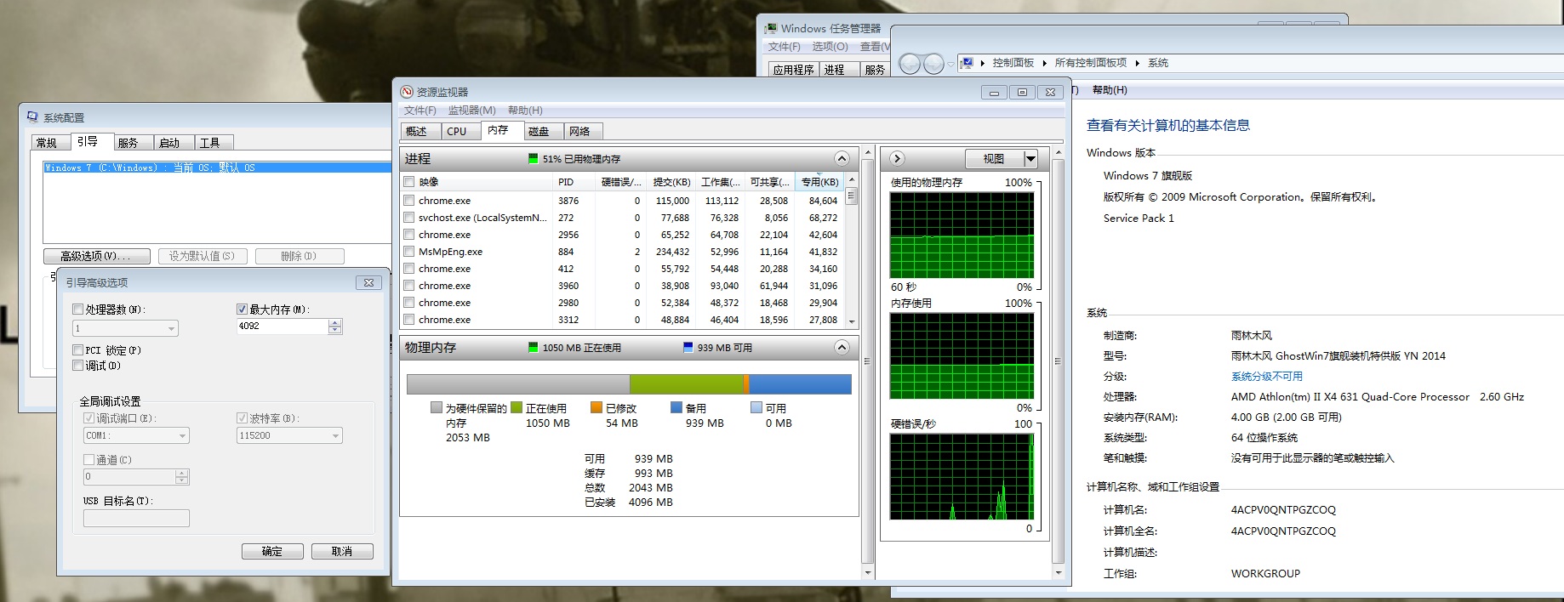Open the COM1 debug port dropdown

tap(182, 435)
